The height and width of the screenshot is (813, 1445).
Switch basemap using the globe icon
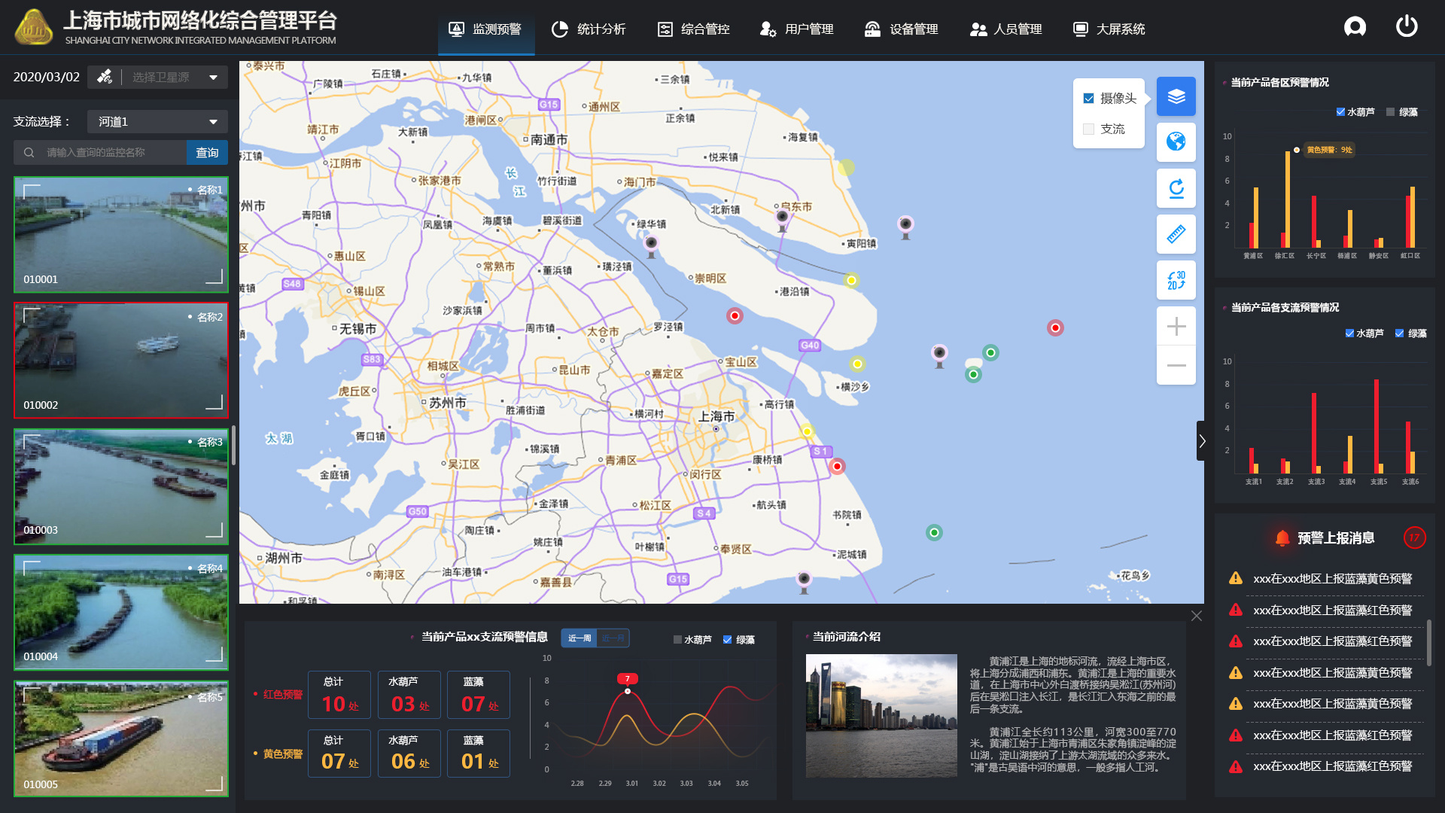coord(1176,142)
